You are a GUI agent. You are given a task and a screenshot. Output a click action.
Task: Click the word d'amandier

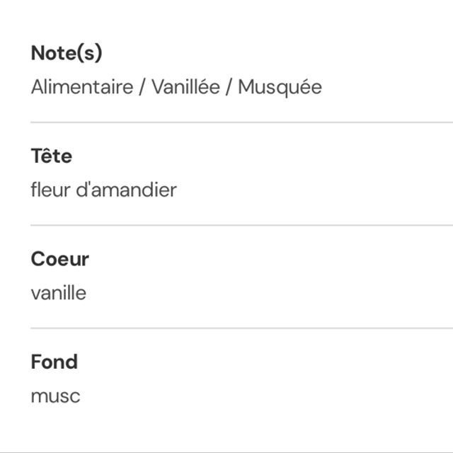tap(127, 190)
